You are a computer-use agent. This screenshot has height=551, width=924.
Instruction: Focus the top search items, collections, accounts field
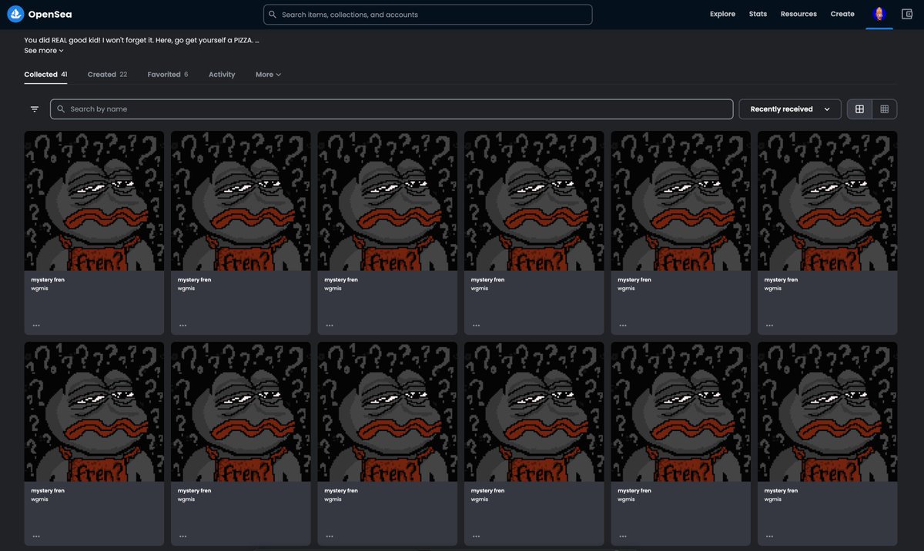point(427,15)
